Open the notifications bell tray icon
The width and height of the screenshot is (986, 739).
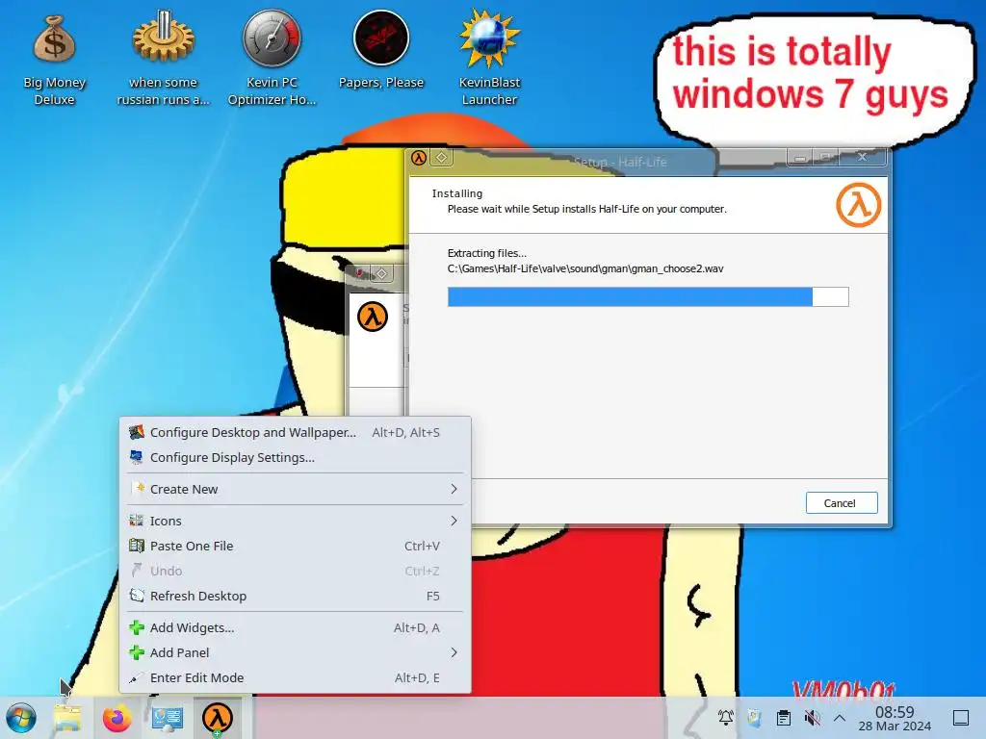(726, 717)
